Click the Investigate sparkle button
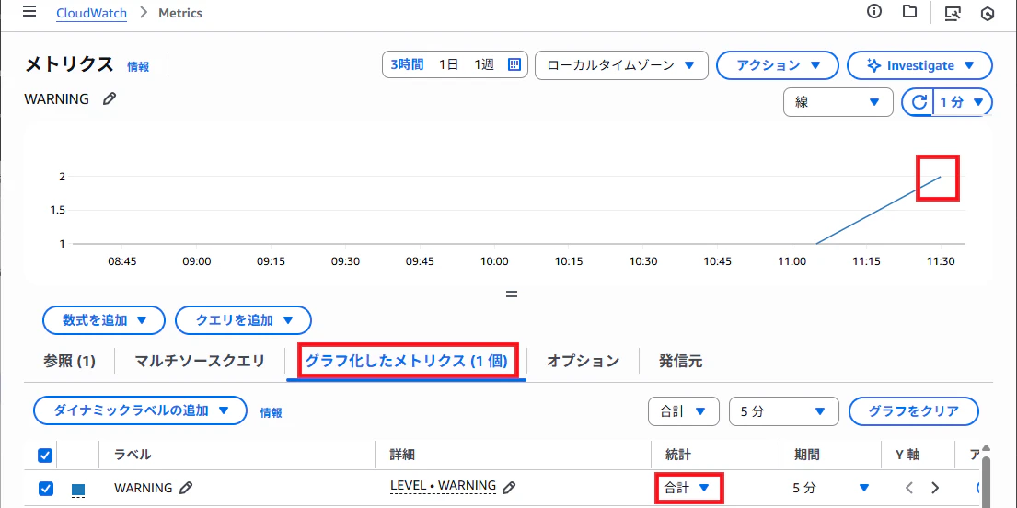 [919, 65]
